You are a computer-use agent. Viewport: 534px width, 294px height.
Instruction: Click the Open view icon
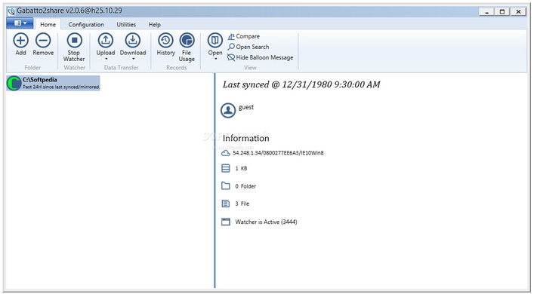215,41
